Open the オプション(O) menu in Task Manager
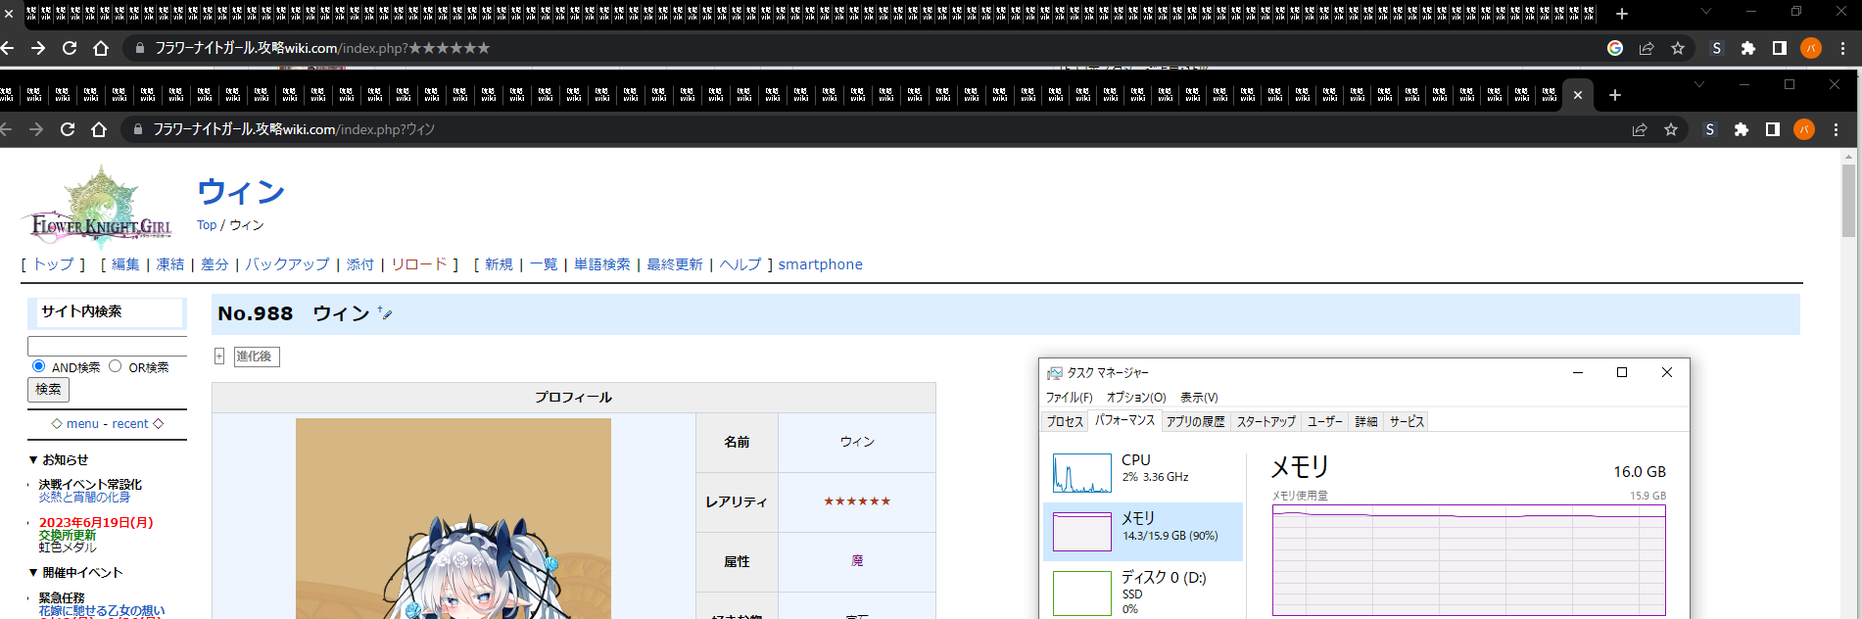The height and width of the screenshot is (619, 1862). pyautogui.click(x=1135, y=398)
